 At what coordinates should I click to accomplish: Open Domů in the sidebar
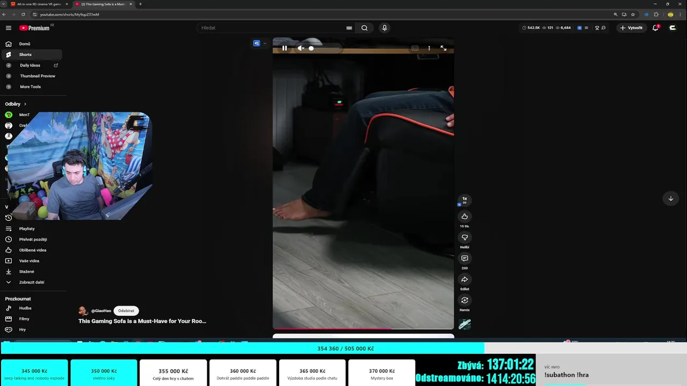pos(32,44)
